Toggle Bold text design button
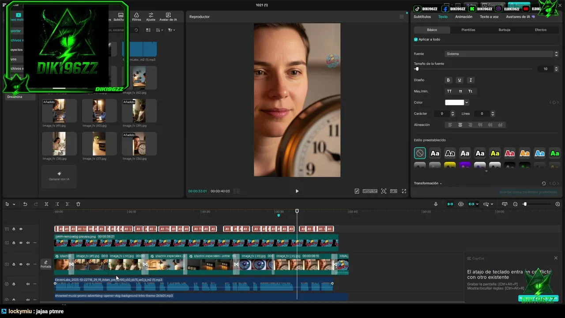565x318 pixels. point(448,80)
